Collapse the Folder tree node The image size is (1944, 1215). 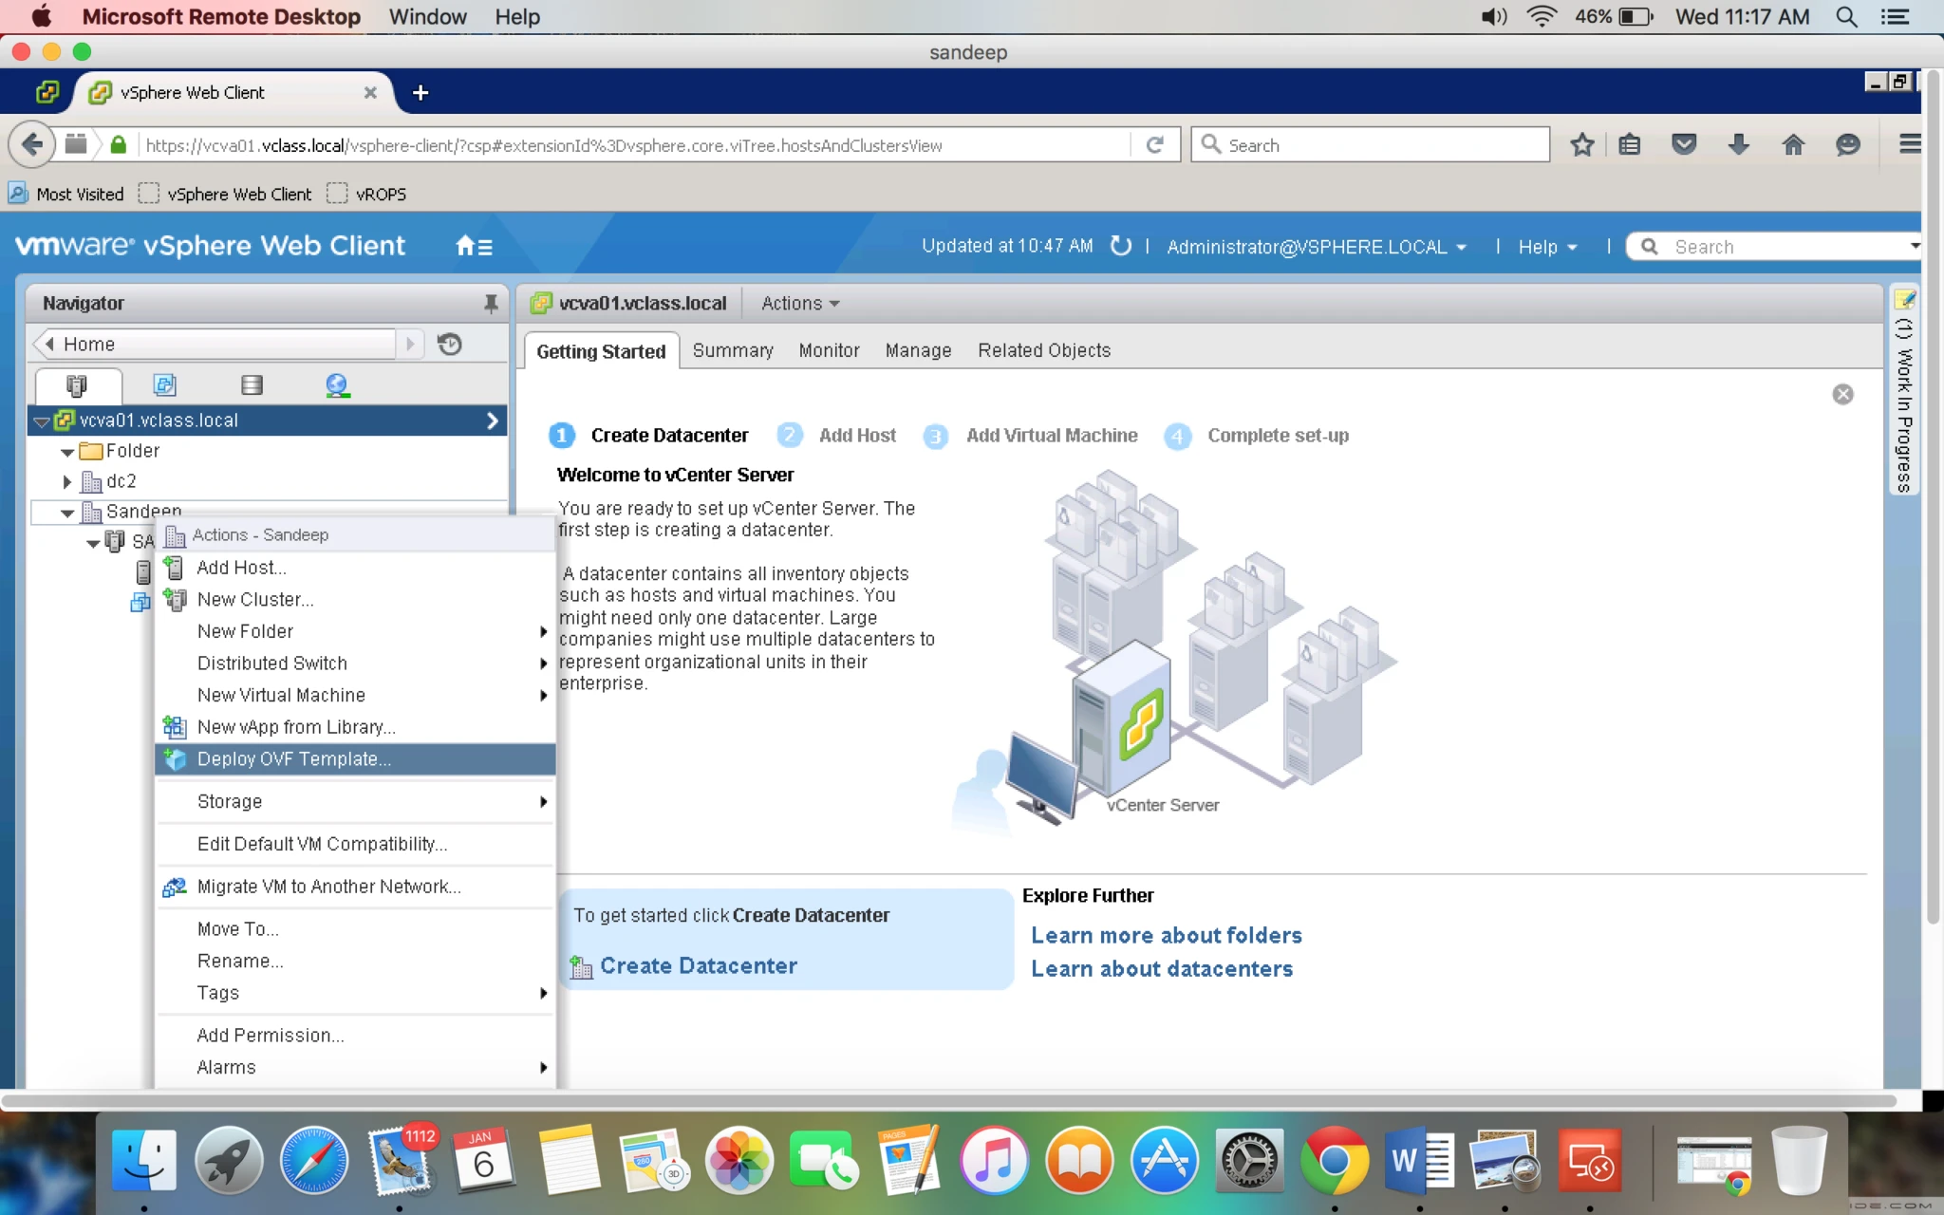(x=67, y=452)
